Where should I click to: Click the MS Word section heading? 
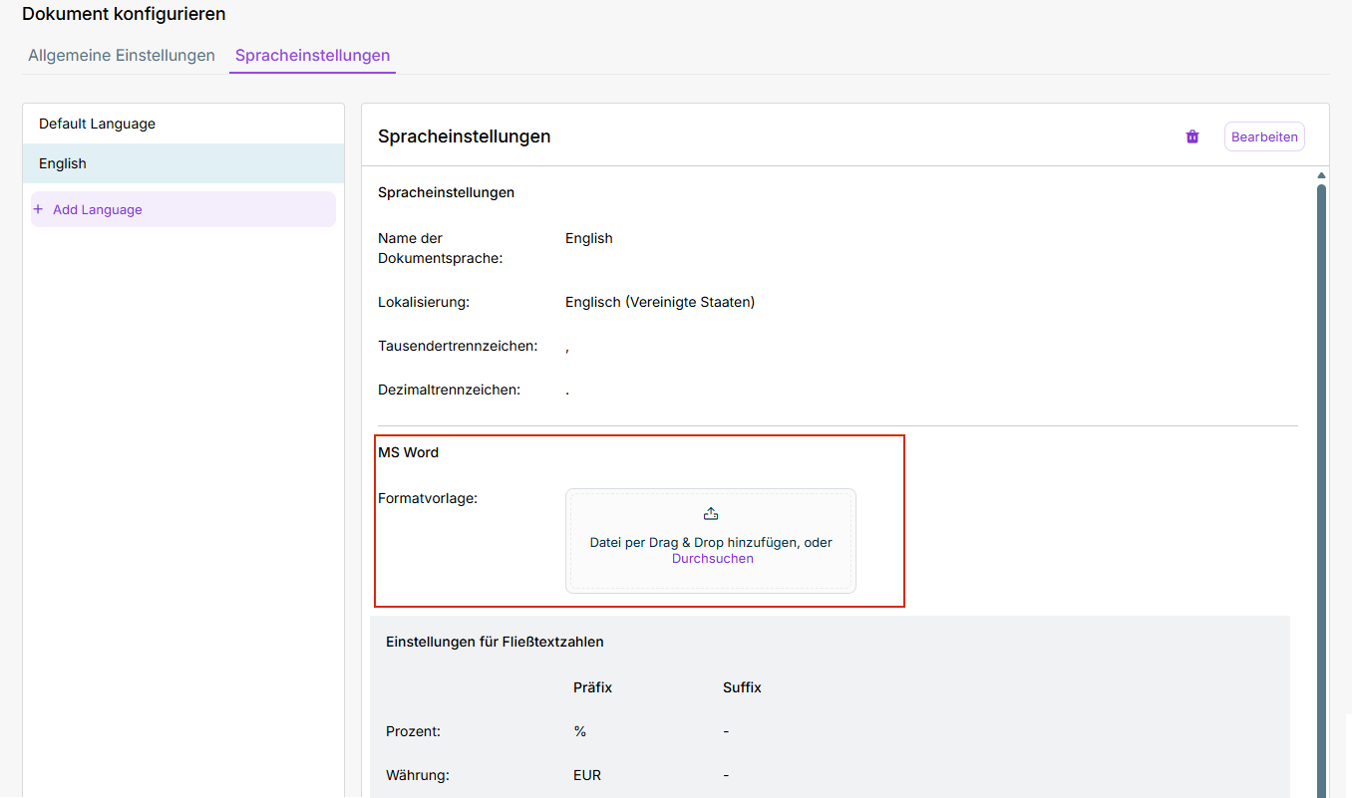point(408,452)
